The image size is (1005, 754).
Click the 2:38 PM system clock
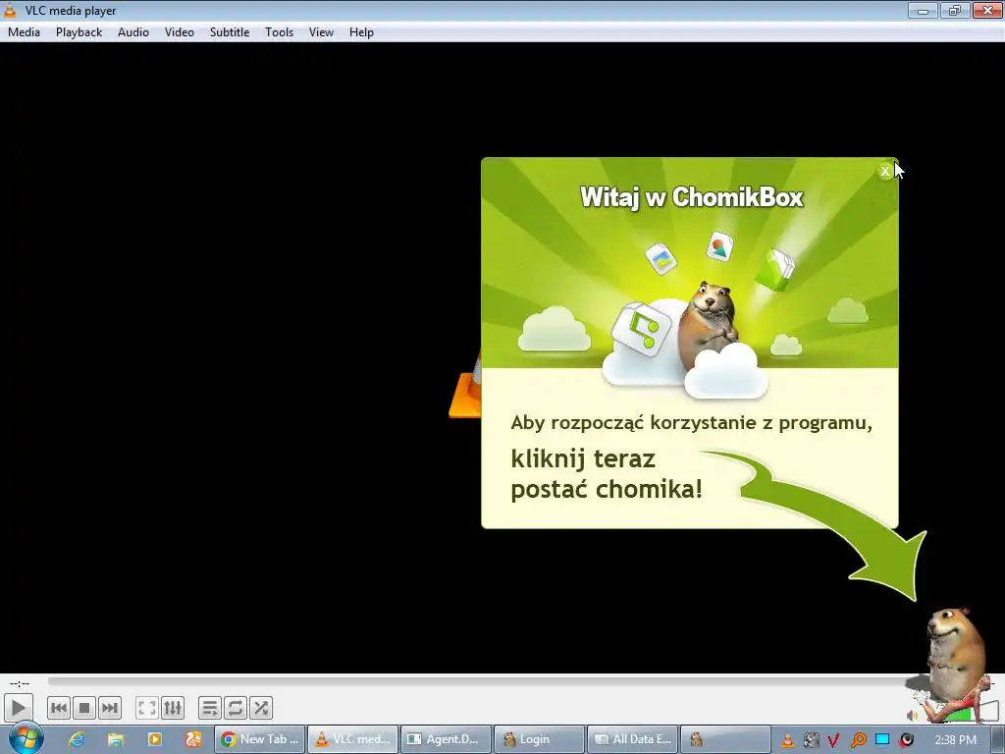[955, 740]
